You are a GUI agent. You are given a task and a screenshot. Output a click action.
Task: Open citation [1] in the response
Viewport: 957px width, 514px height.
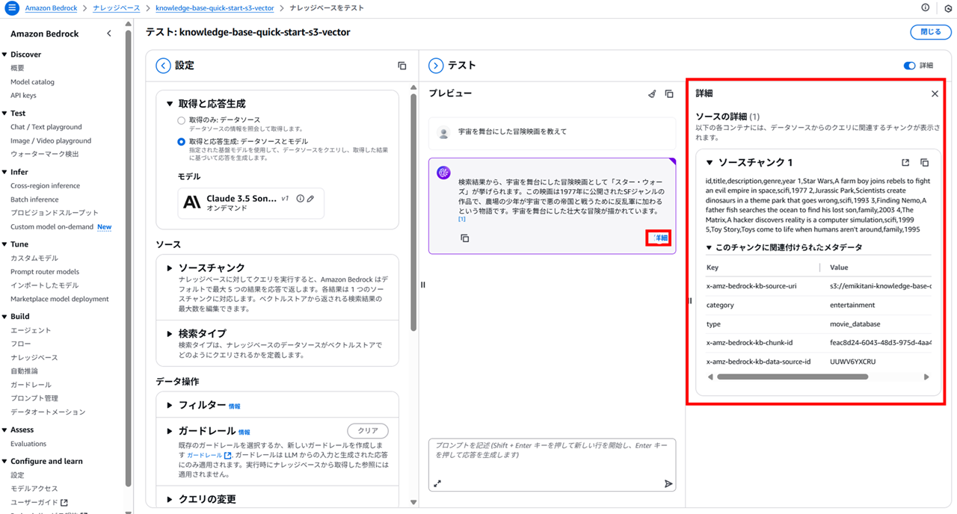tap(462, 219)
